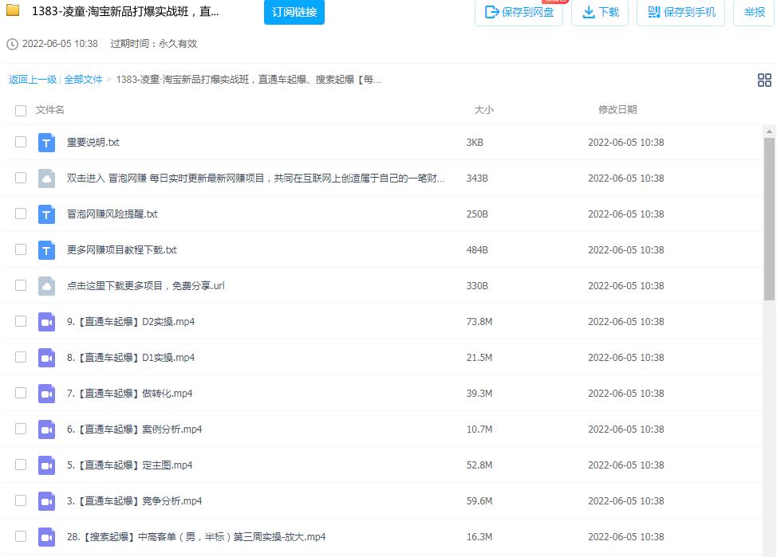The height and width of the screenshot is (557, 777).
Task: Open 点击这里下载更多项目，免费分享.url
Action: pos(146,286)
